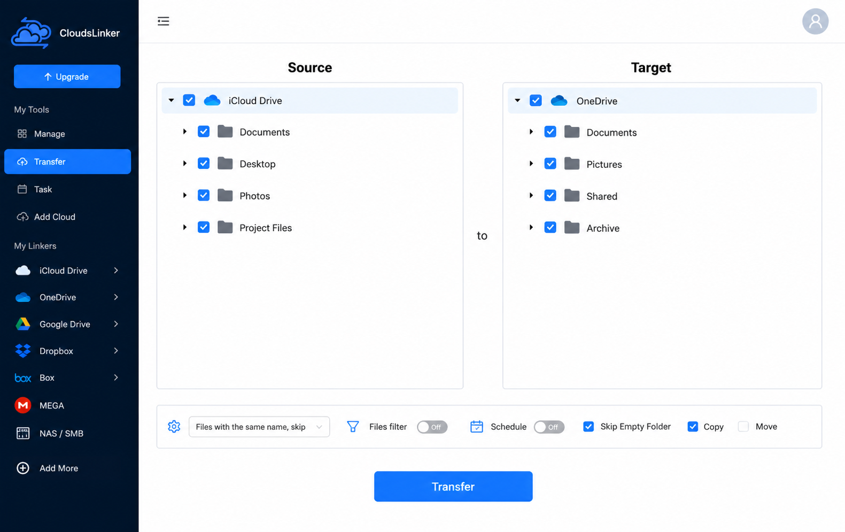Screen dimensions: 845x532
Task: Uncheck the Photos folder checkbox
Action: (x=204, y=195)
